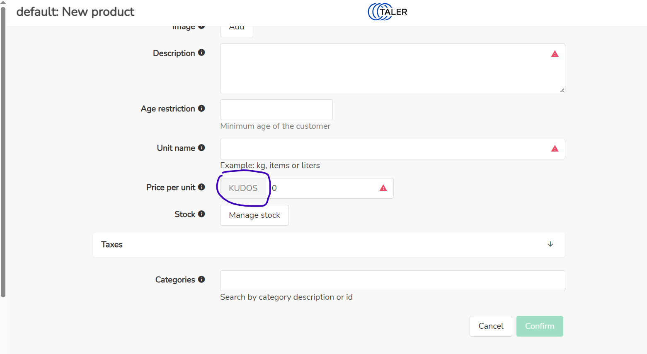Click the info icon beside Unit name
Screen dimensions: 647x354
coord(201,148)
